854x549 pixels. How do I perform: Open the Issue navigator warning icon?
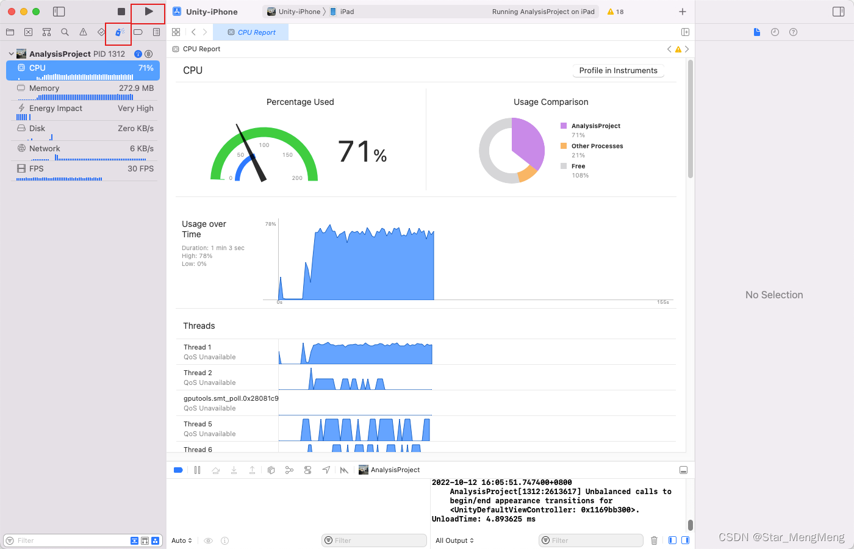[x=84, y=32]
